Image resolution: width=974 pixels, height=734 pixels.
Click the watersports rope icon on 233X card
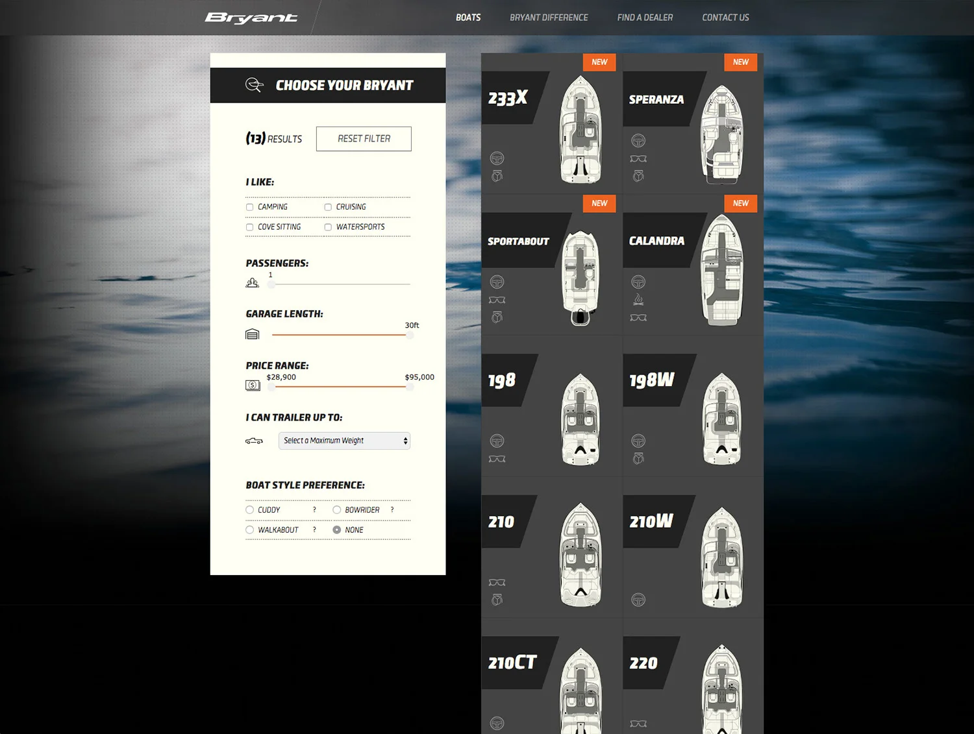(x=497, y=176)
